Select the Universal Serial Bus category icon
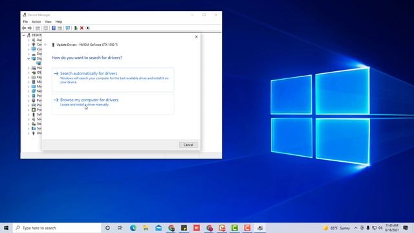This screenshot has height=233, width=414. pos(34,133)
